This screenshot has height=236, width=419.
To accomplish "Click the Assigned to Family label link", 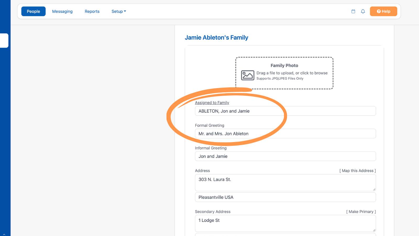I will 212,103.
